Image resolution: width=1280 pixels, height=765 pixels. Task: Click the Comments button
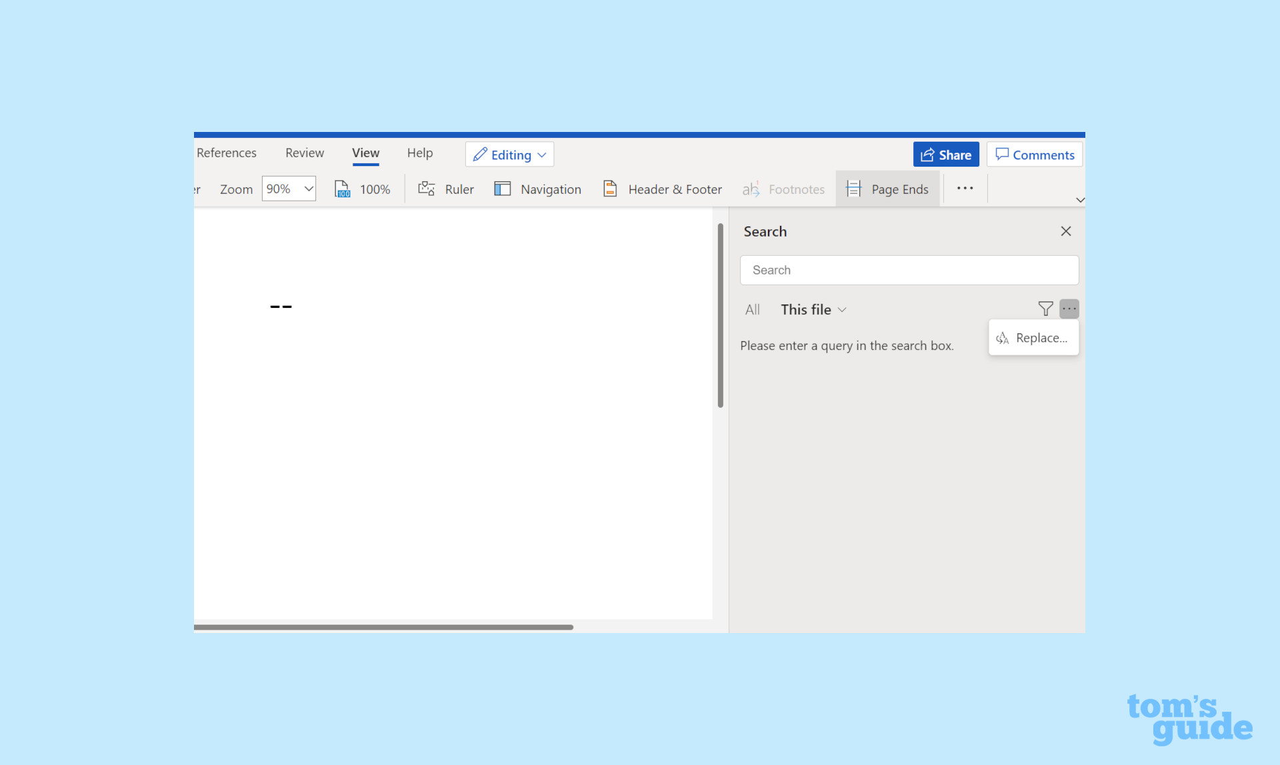tap(1034, 154)
